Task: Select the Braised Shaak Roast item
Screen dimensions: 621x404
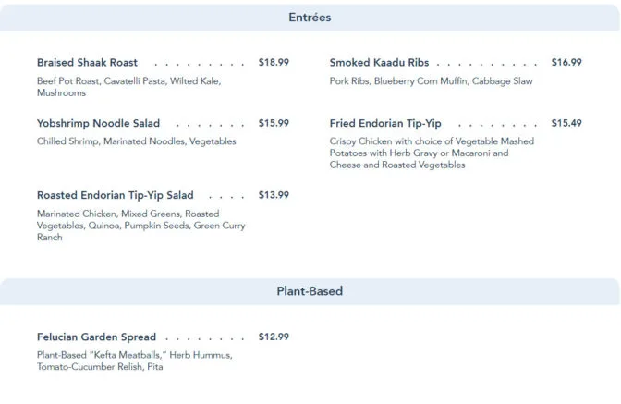Action: coord(87,63)
